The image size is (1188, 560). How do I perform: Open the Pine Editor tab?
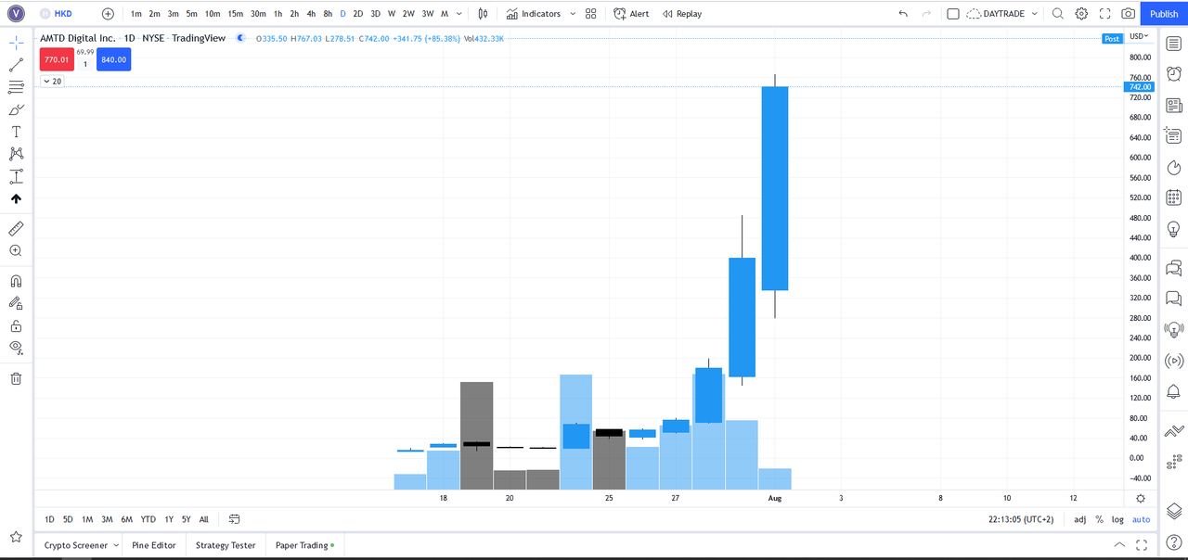[154, 545]
